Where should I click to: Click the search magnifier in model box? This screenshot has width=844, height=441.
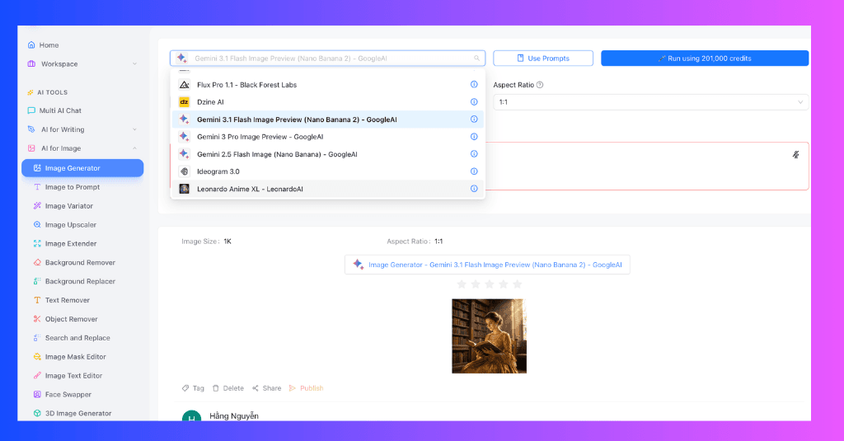[477, 59]
